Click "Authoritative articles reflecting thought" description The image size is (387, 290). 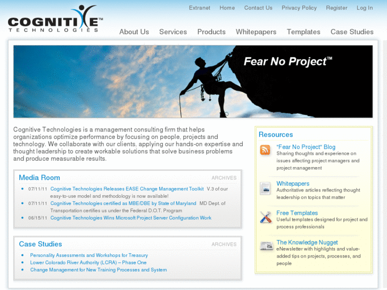[318, 194]
